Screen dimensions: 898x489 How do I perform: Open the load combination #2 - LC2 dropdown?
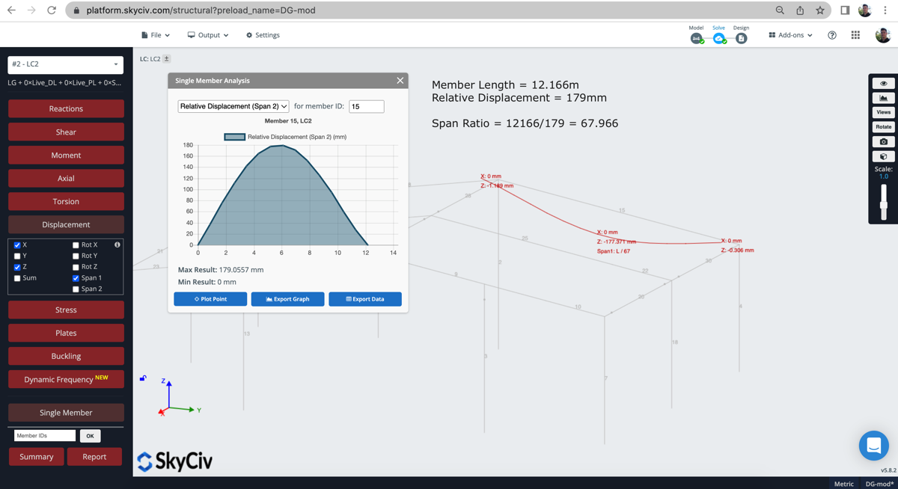pos(65,64)
